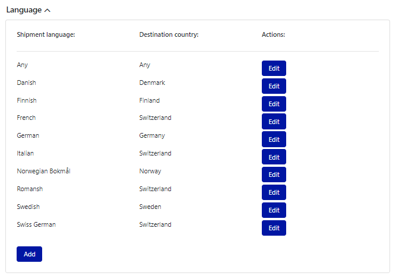
Task: Click the Shipment language column header
Action: (46, 34)
